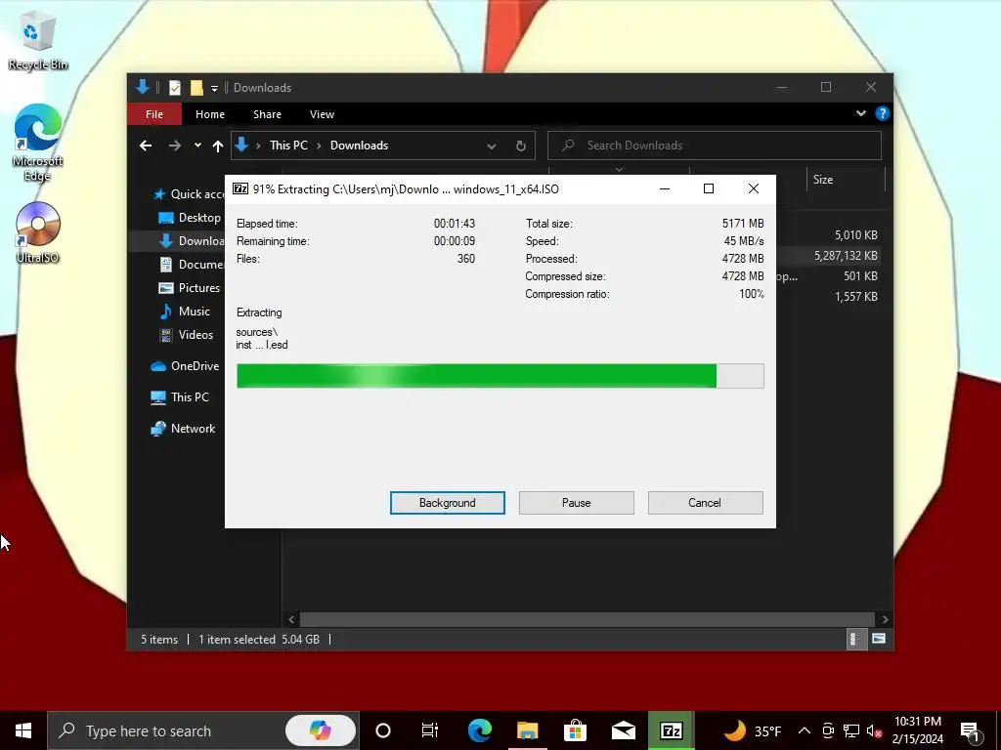Image resolution: width=1001 pixels, height=750 pixels.
Task: Open Customize Quick Access Toolbar dropdown
Action: 214,88
